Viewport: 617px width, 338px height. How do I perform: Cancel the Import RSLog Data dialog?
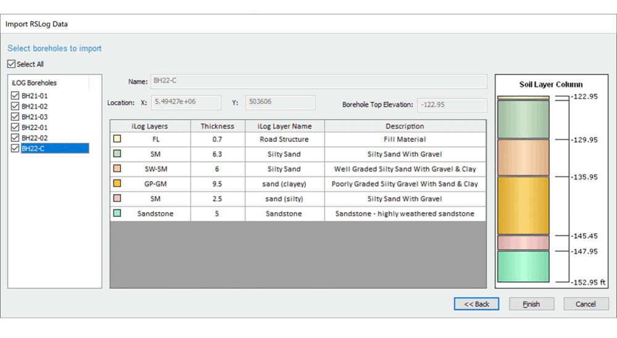tap(586, 304)
